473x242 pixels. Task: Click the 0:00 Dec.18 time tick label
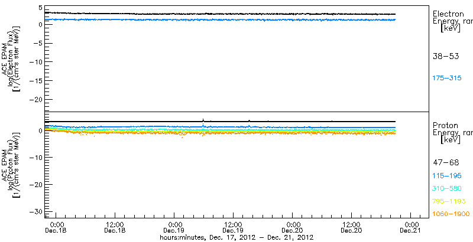tap(56, 227)
